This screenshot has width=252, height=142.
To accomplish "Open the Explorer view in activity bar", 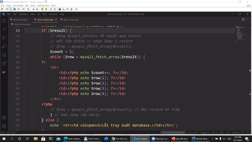I will (4, 21).
